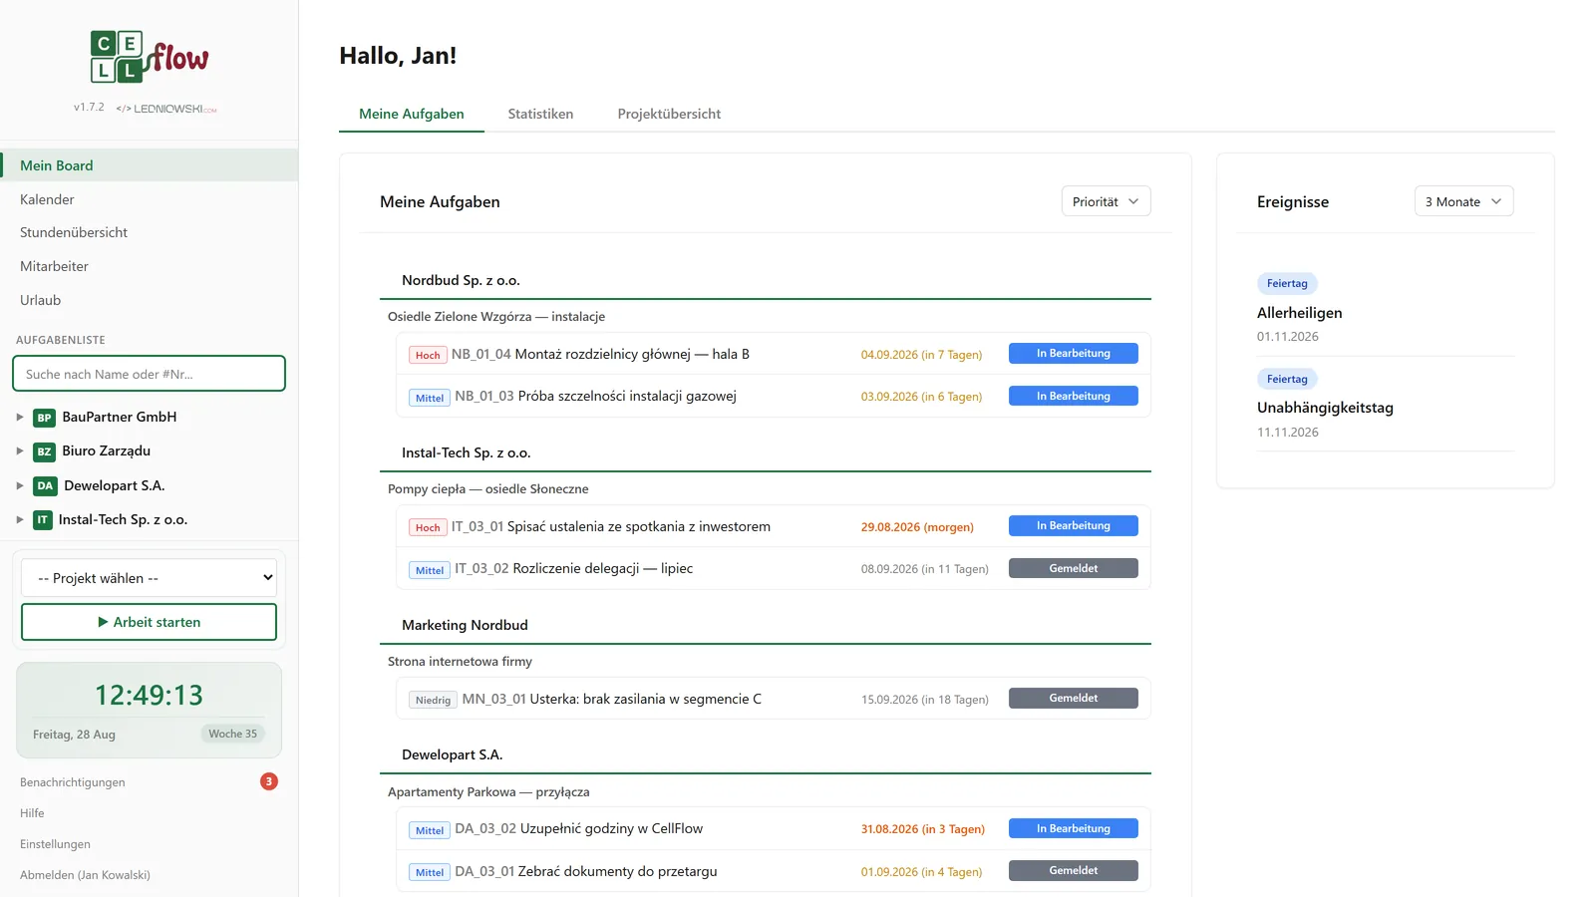Screen dimensions: 1595x897
Task: Click the DA badge icon for Dewelopart S.A.
Action: 45,486
